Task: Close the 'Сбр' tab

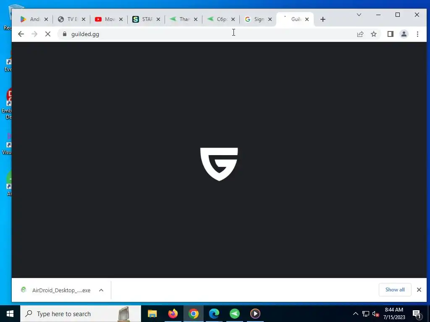Action: coord(233,19)
